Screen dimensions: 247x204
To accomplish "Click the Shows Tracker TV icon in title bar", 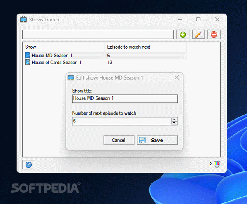I will [x=23, y=19].
